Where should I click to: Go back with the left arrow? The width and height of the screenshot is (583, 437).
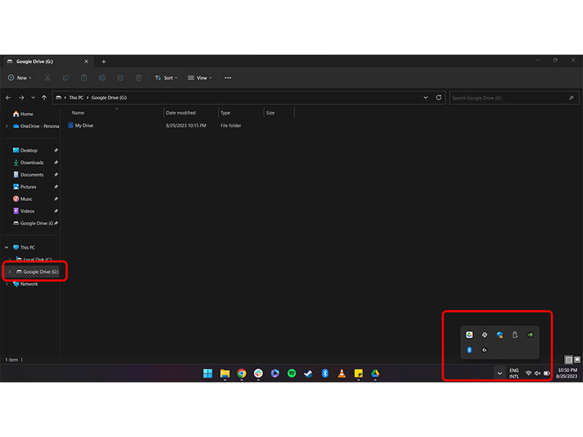coord(8,98)
